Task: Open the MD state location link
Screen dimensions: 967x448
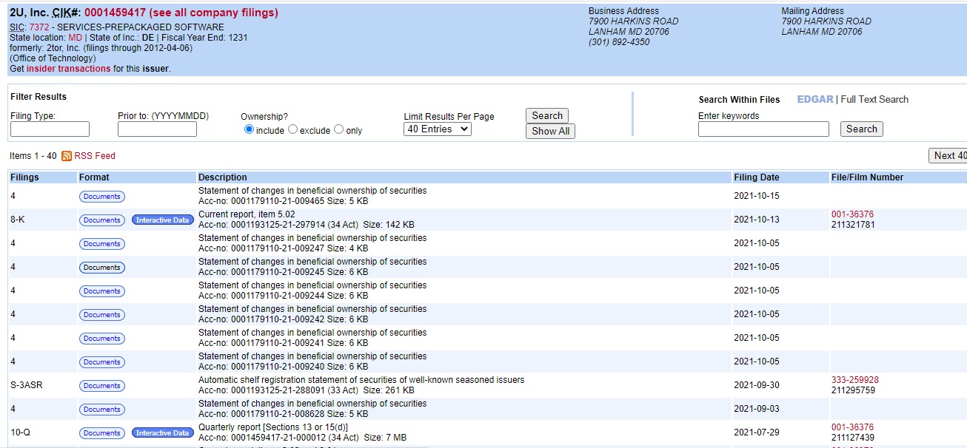Action: point(75,38)
